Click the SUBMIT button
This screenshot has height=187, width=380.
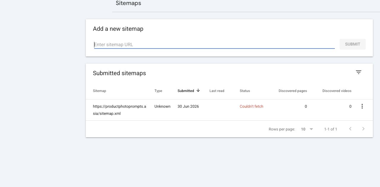[352, 44]
